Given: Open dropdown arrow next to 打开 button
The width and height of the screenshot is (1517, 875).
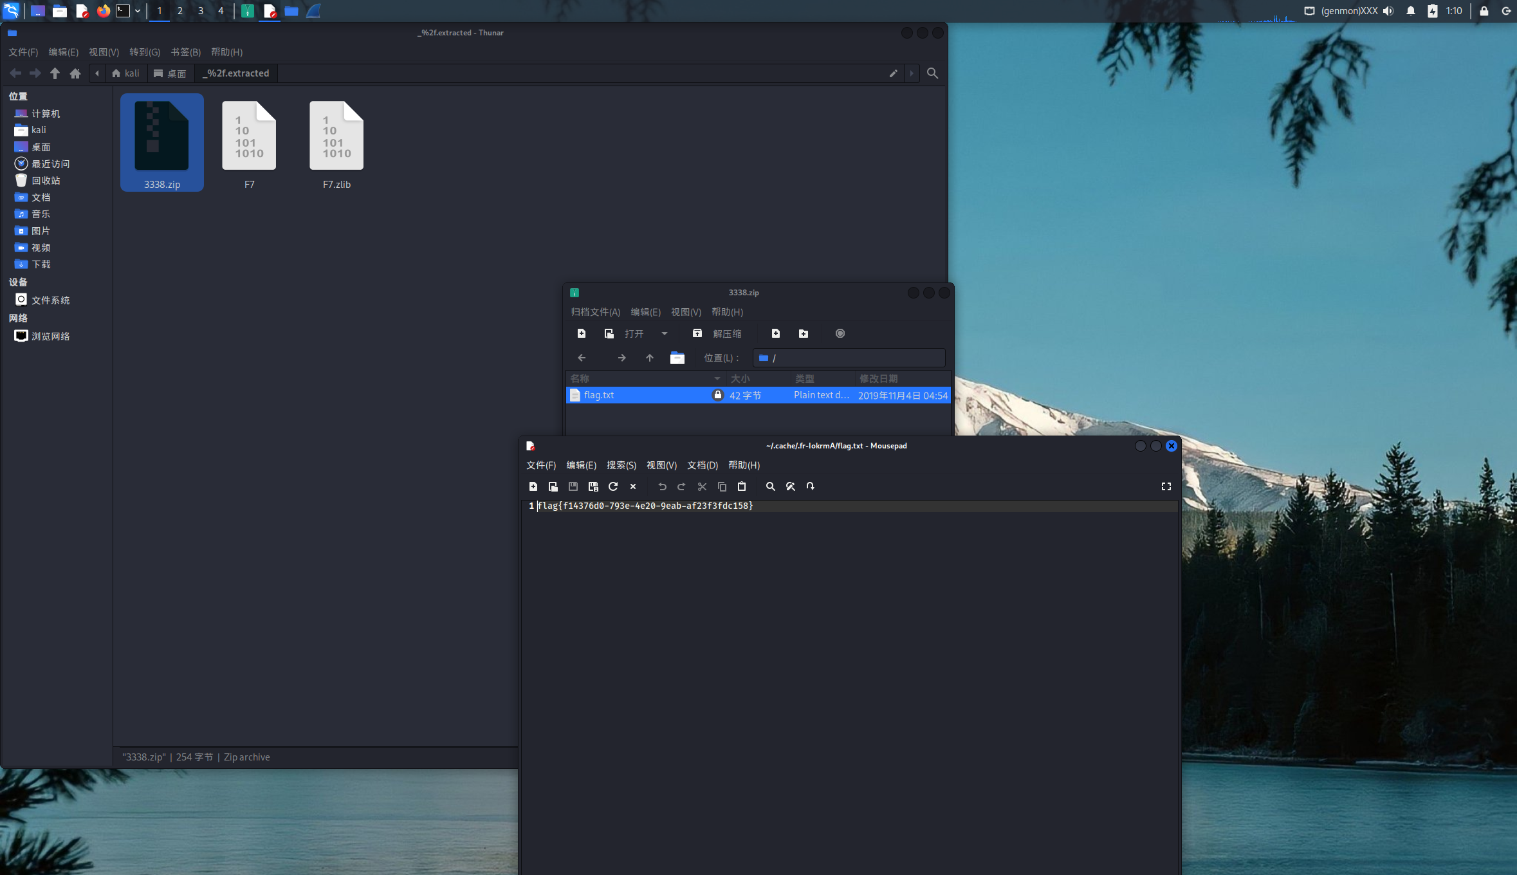Looking at the screenshot, I should click(x=664, y=333).
